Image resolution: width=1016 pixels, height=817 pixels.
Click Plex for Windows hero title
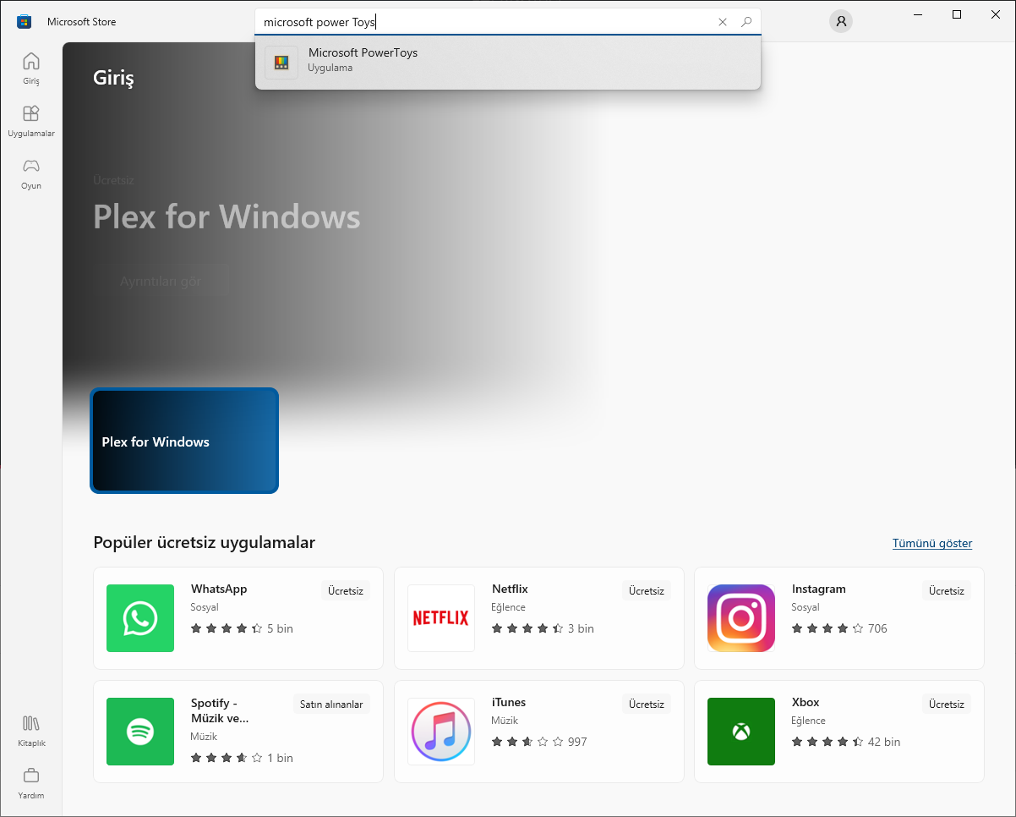[x=227, y=217]
